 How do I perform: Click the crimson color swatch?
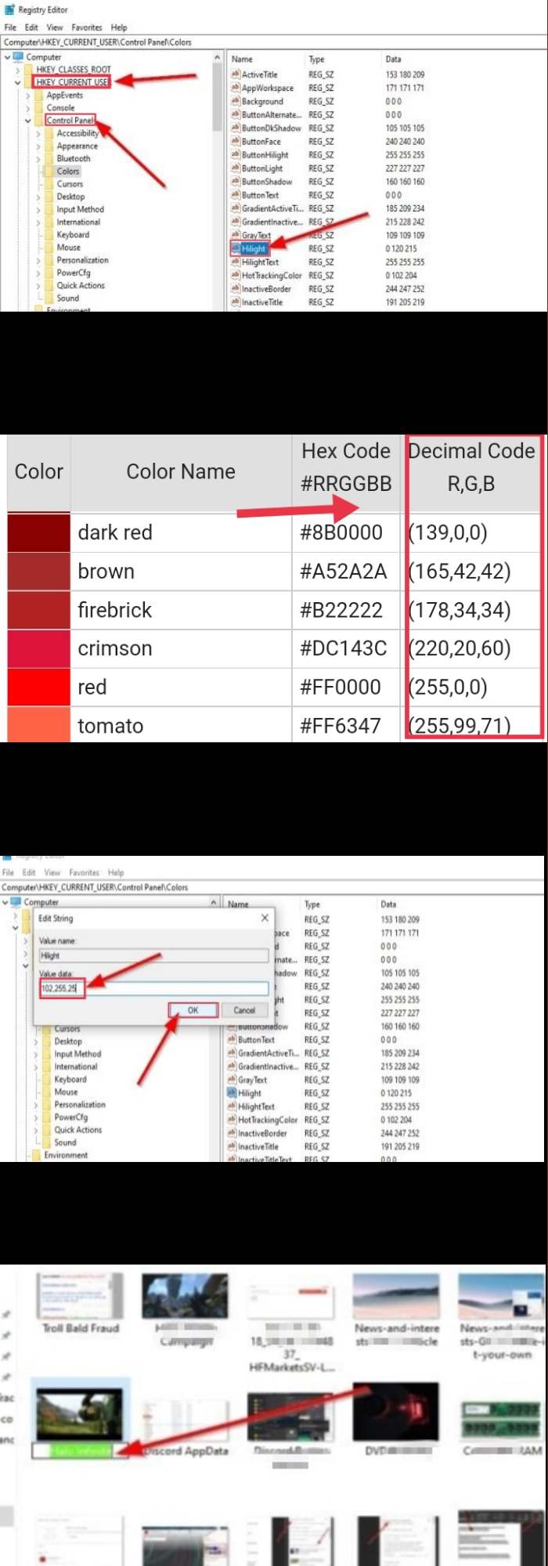coord(39,648)
